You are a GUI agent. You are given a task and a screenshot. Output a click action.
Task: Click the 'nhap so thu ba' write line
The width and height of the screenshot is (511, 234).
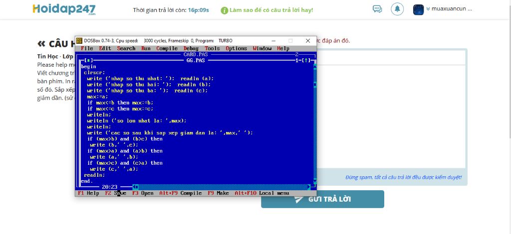click(x=147, y=91)
